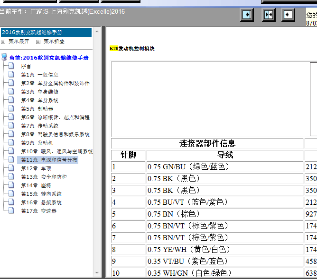The height and width of the screenshot is (279, 317).
Task: Click the right-arrow panel layout icon
Action: (247, 15)
